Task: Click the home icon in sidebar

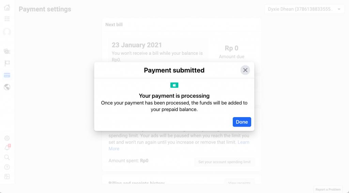Action: point(7,7)
